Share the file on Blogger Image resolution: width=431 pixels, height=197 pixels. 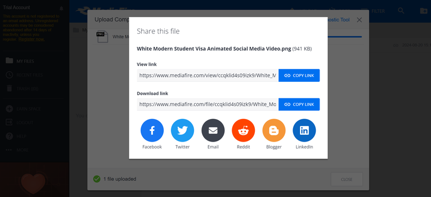274,130
